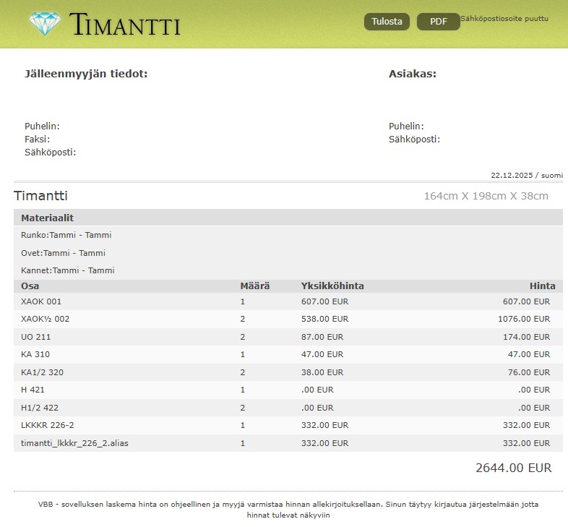This screenshot has height=527, width=568.
Task: Click the 'Osa' column header
Action: [x=30, y=286]
